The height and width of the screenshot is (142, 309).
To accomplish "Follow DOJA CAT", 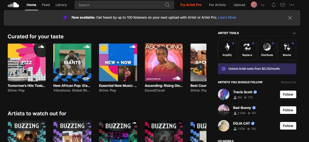I will click(x=288, y=126).
